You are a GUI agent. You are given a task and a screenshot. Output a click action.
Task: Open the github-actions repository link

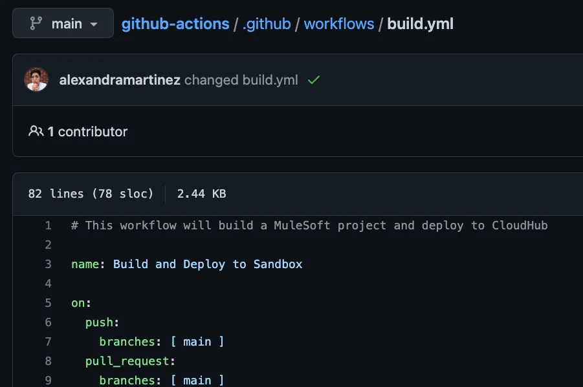point(175,24)
